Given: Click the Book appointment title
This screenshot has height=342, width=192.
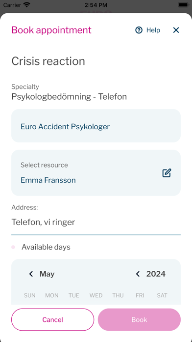Looking at the screenshot, I should point(51,30).
